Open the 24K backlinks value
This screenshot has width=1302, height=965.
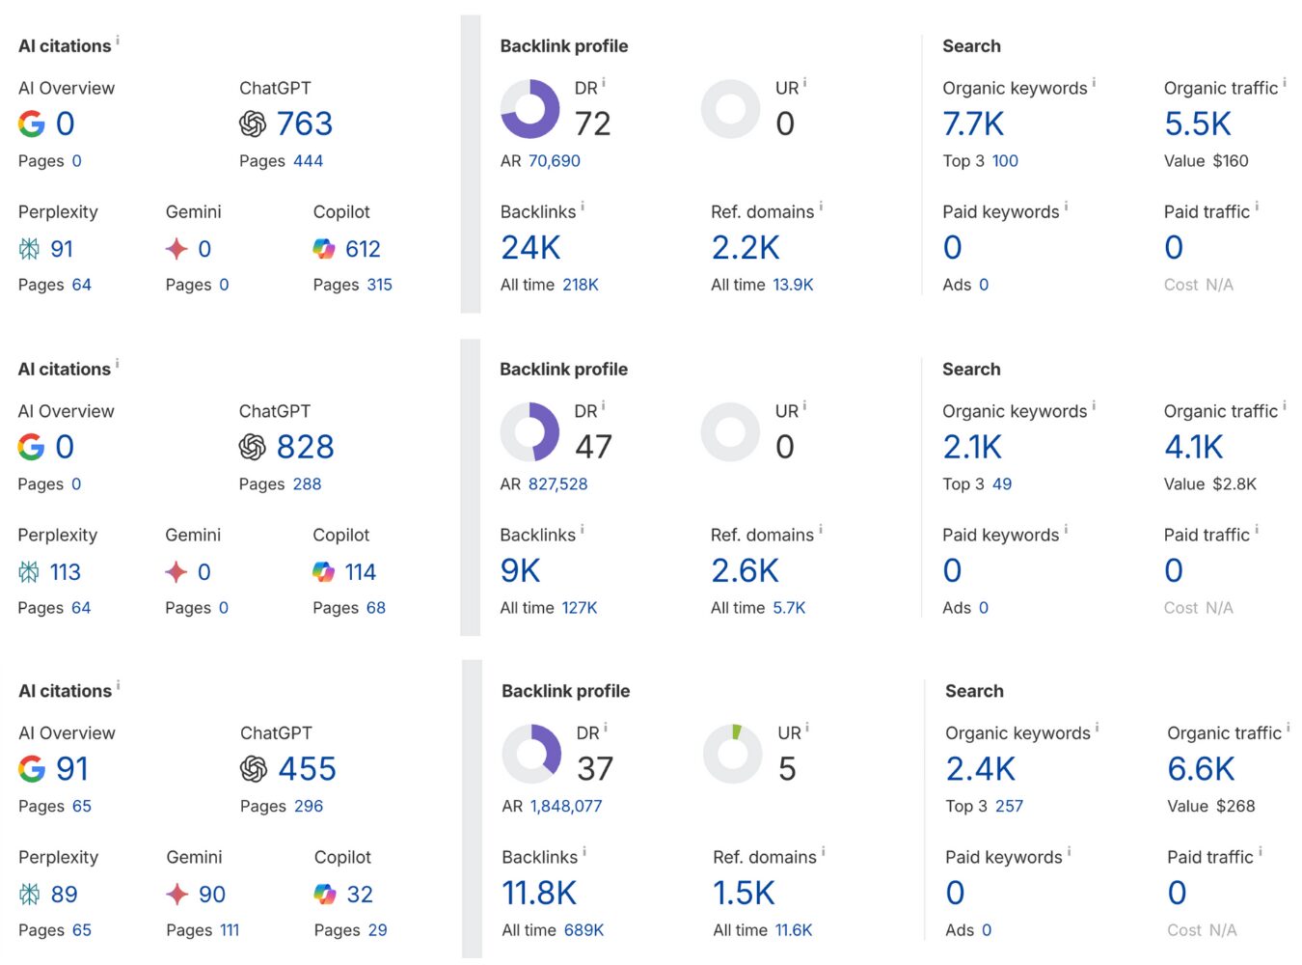[530, 248]
